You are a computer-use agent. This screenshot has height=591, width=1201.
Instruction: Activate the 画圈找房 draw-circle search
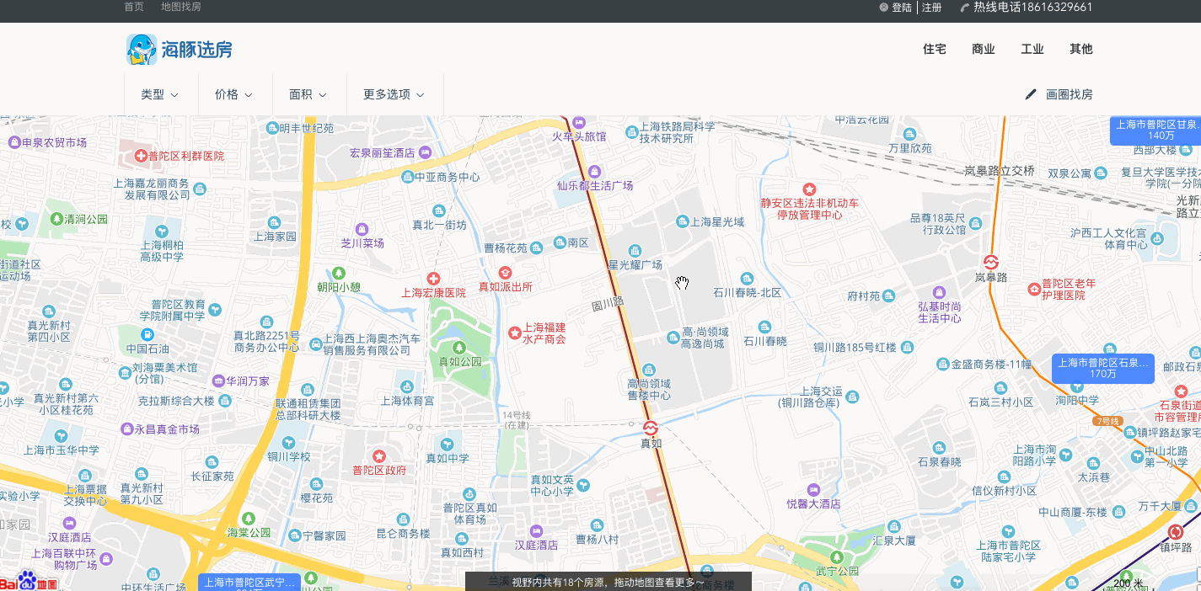(x=1059, y=94)
